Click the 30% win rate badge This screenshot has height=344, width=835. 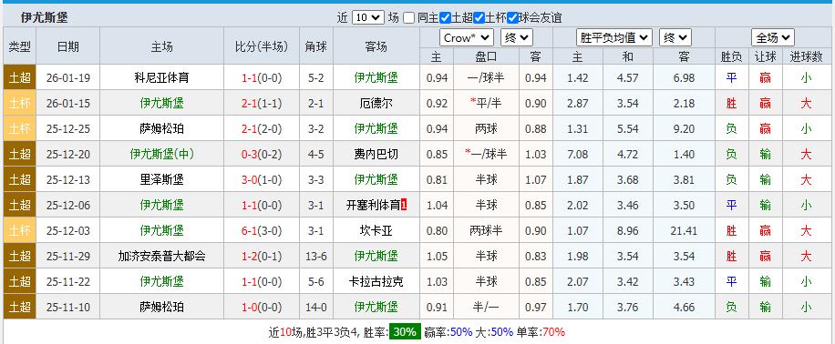pos(405,332)
